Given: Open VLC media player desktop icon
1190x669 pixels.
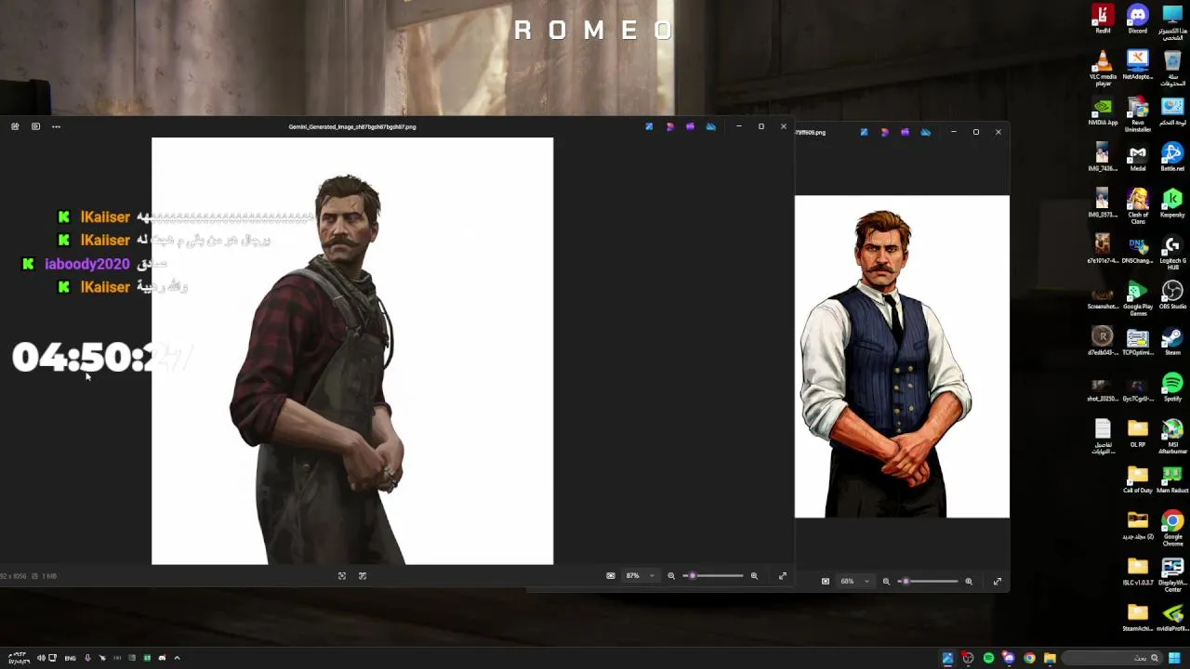Looking at the screenshot, I should 1103,66.
